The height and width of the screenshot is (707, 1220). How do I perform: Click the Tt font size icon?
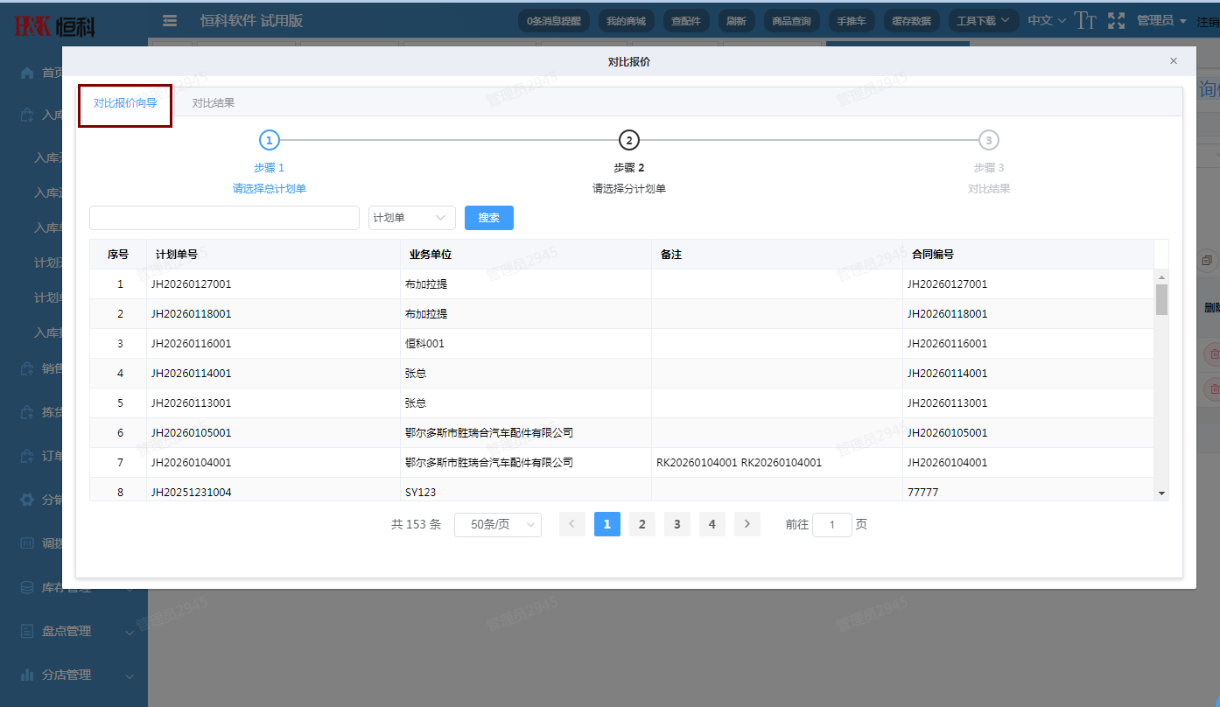(x=1085, y=19)
